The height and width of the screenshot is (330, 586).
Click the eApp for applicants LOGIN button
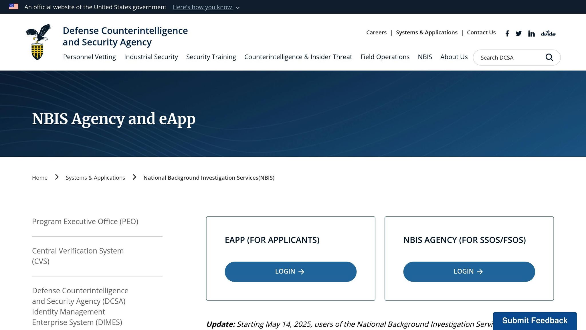click(x=290, y=272)
